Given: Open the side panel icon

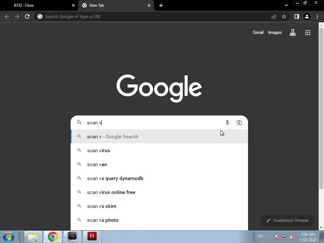Looking at the screenshot, I should (x=297, y=16).
